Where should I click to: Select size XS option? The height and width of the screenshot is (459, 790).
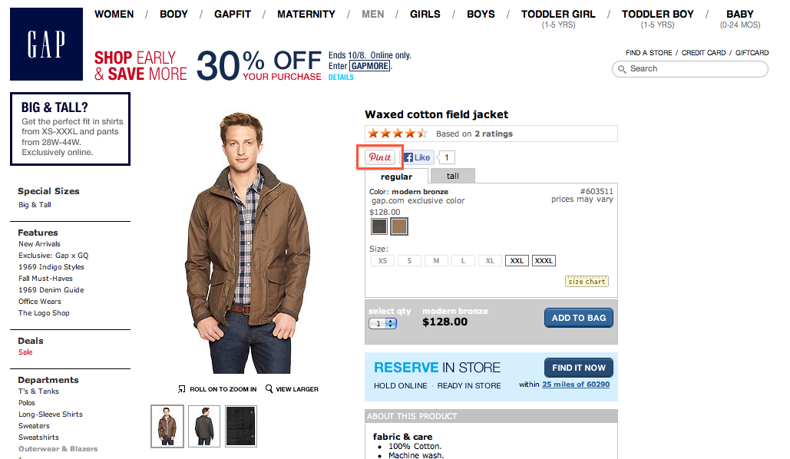(x=382, y=261)
